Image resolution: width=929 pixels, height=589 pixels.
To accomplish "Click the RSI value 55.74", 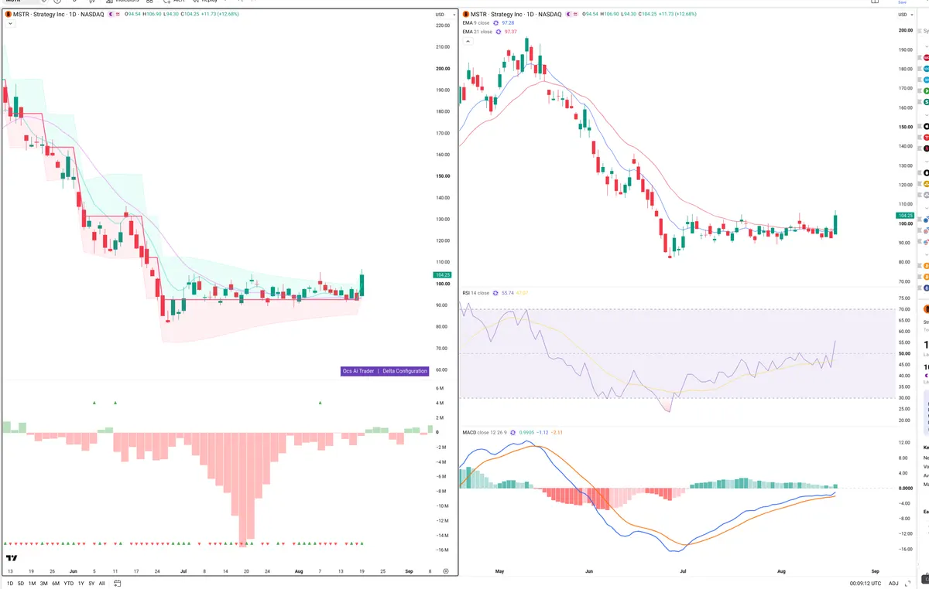I will (x=509, y=293).
